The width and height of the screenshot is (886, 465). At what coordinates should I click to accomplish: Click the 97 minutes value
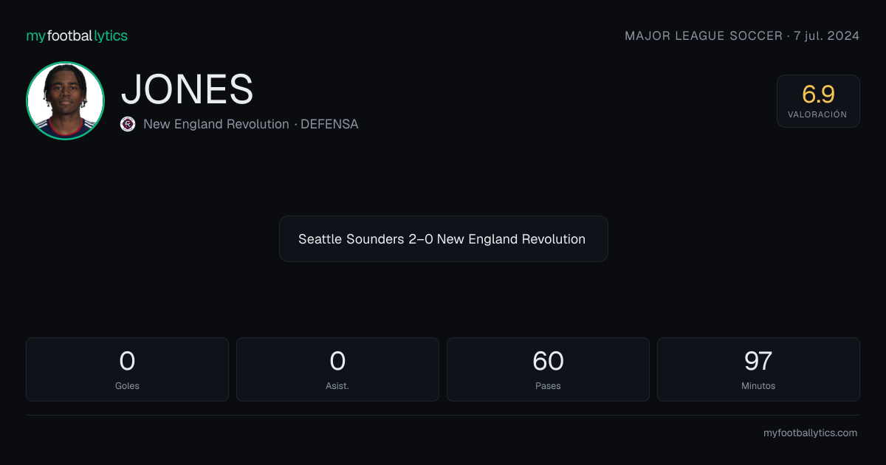[758, 361]
